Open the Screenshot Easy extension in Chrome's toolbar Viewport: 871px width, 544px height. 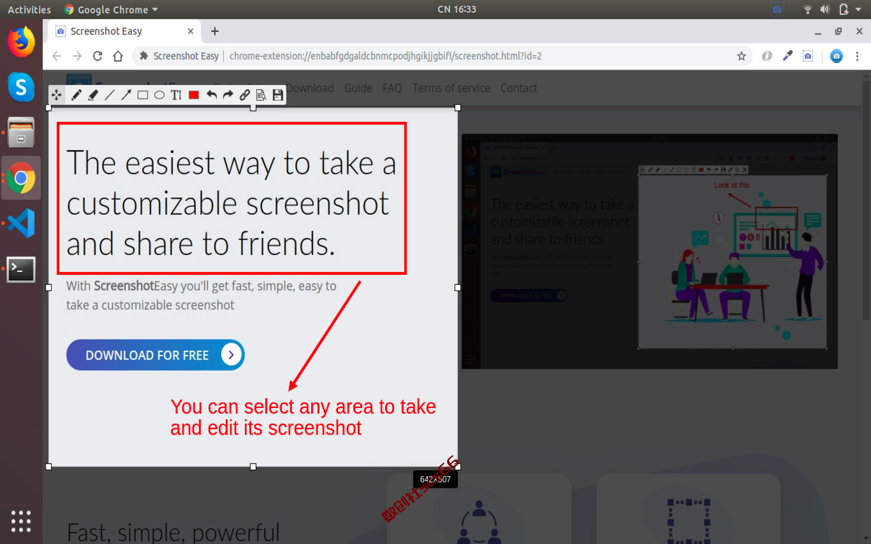coord(808,56)
